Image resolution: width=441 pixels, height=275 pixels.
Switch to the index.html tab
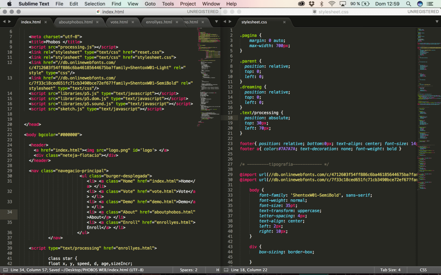click(x=31, y=22)
